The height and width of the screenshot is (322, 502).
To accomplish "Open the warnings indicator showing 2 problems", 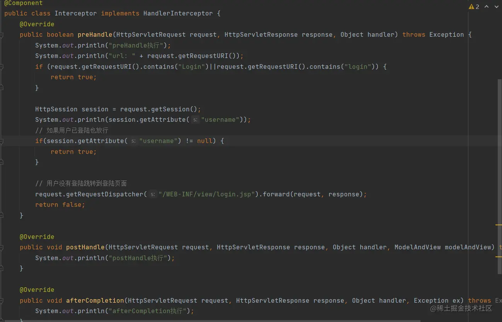I will click(474, 7).
